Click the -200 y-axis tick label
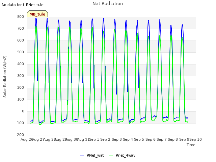The height and width of the screenshot is (162, 216). coord(20,135)
